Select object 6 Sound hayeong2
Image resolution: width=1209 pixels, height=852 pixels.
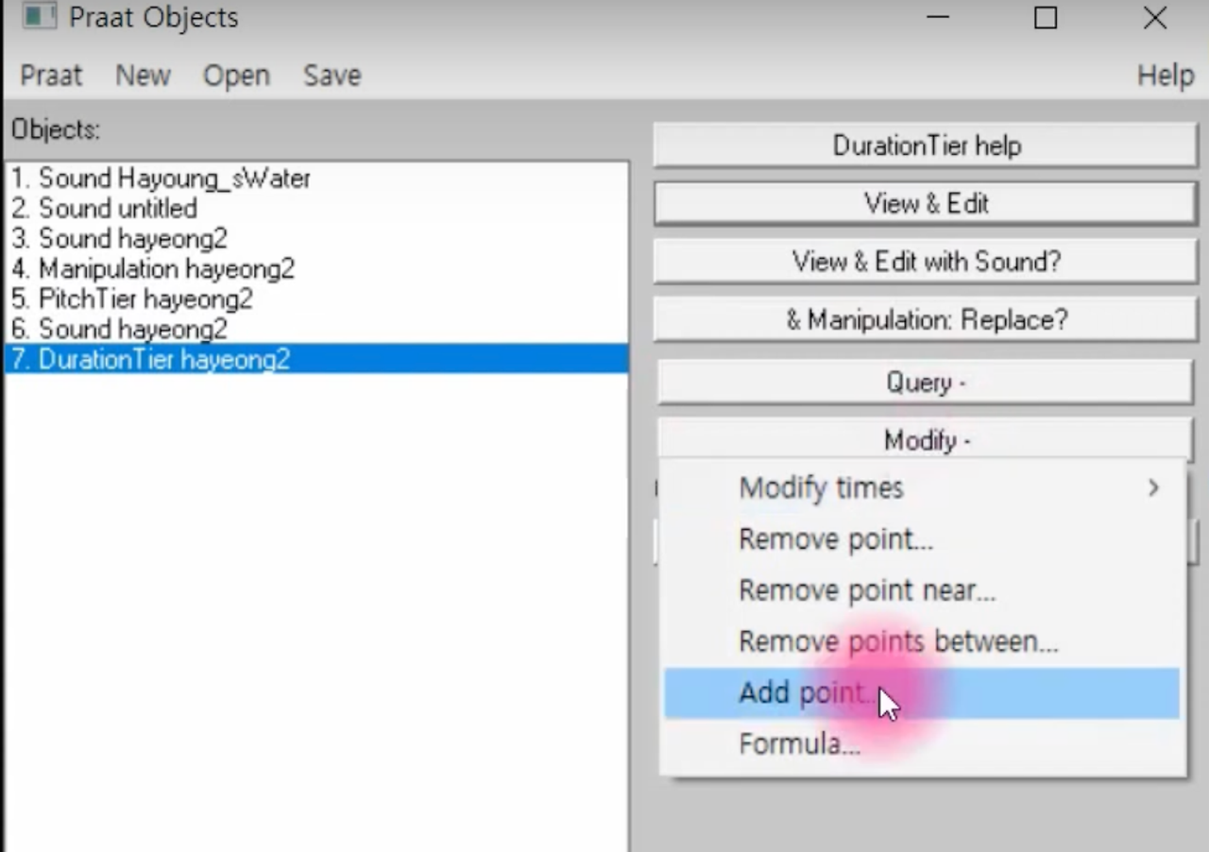pyautogui.click(x=316, y=330)
